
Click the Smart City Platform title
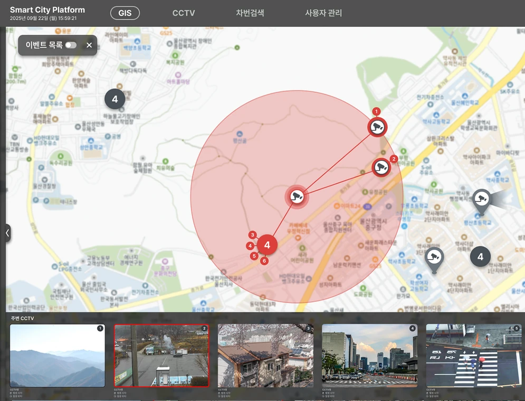(x=47, y=10)
